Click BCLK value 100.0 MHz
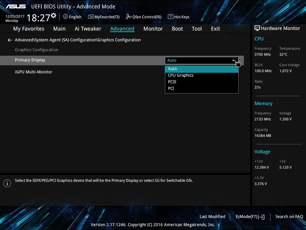The image size is (306, 230). click(x=263, y=71)
